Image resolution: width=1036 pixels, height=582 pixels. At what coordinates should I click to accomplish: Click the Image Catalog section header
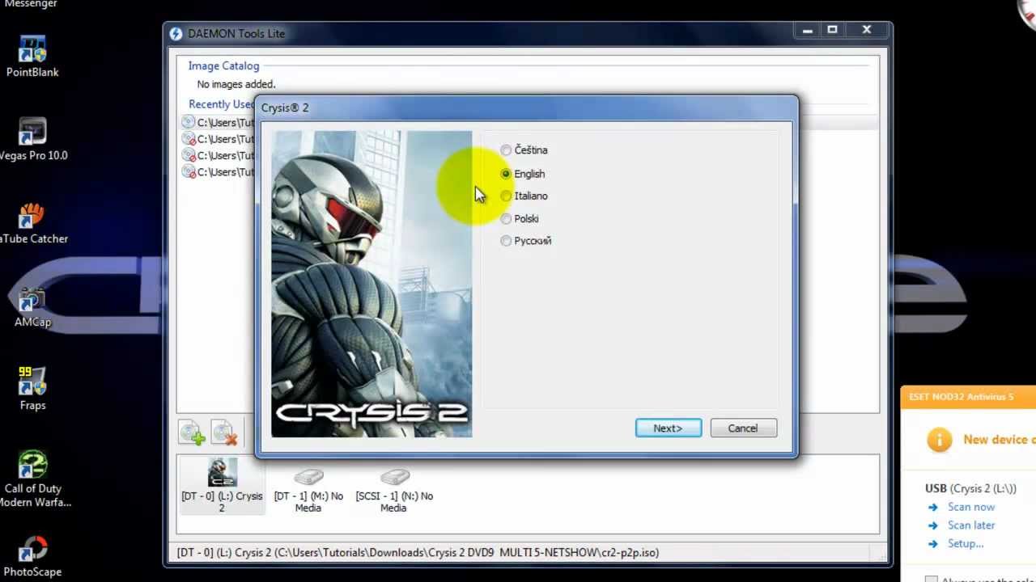[x=224, y=65]
